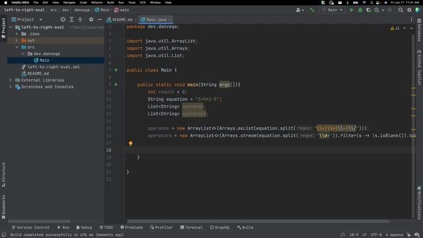
Task: Click the 4 spaces indent setting
Action: click(394, 235)
